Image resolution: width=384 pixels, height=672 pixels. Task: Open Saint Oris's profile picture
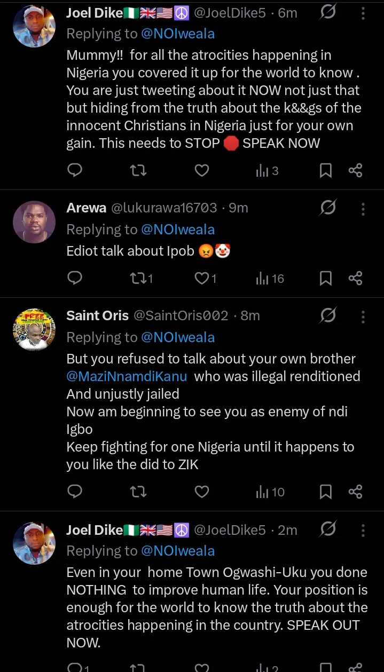tap(34, 329)
